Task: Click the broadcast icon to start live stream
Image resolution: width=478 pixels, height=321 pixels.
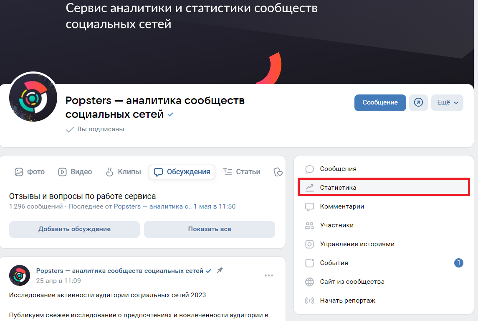Action: click(309, 301)
